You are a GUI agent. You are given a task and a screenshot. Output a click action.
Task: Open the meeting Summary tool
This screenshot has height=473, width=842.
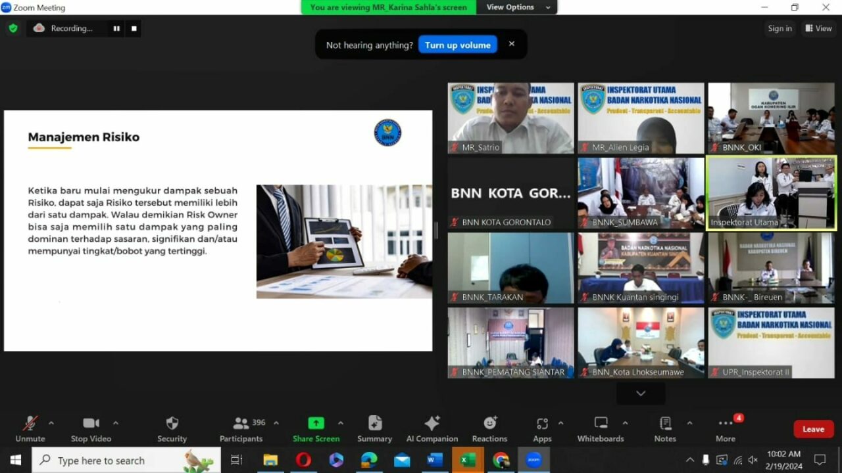click(374, 428)
